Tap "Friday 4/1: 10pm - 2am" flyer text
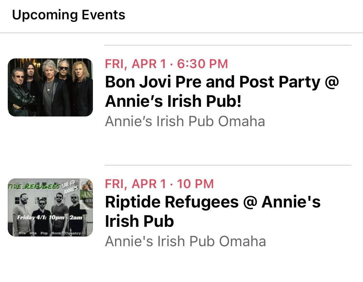The width and height of the screenshot is (363, 282). pos(50,217)
